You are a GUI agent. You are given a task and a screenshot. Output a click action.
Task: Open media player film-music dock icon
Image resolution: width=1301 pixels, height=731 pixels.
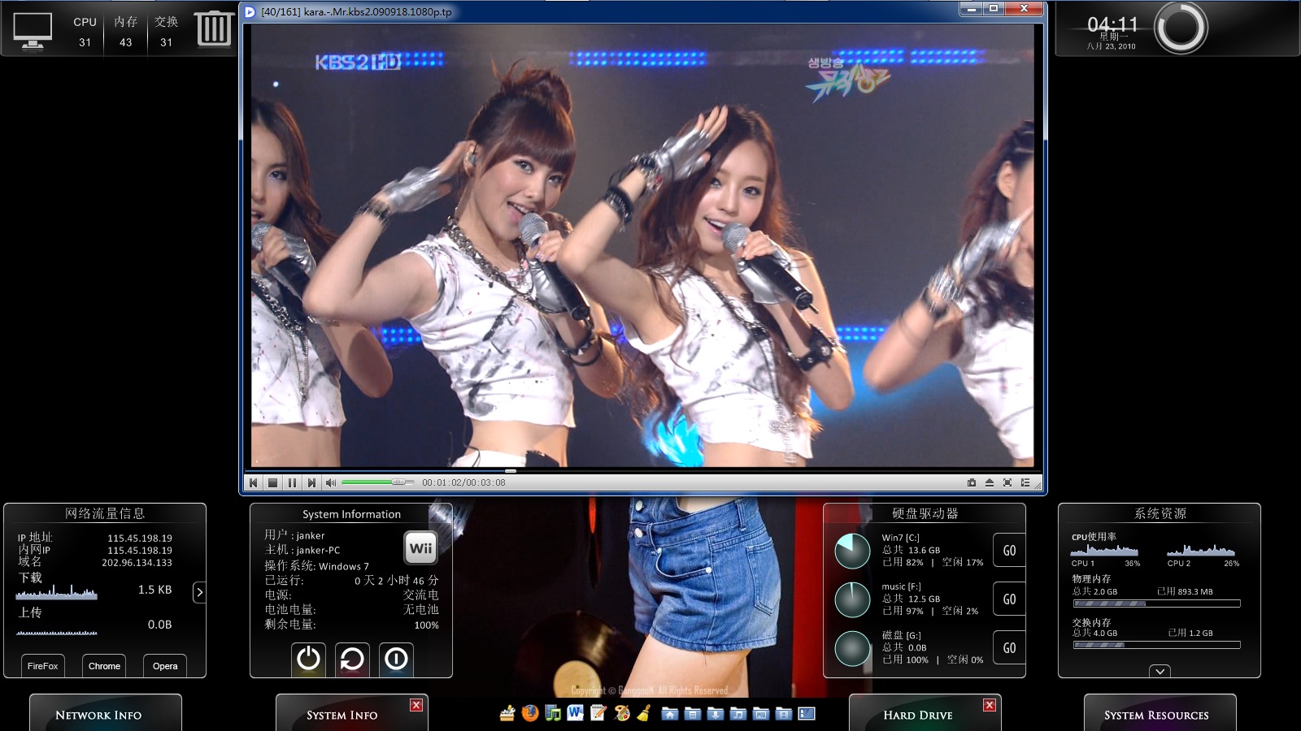[553, 713]
